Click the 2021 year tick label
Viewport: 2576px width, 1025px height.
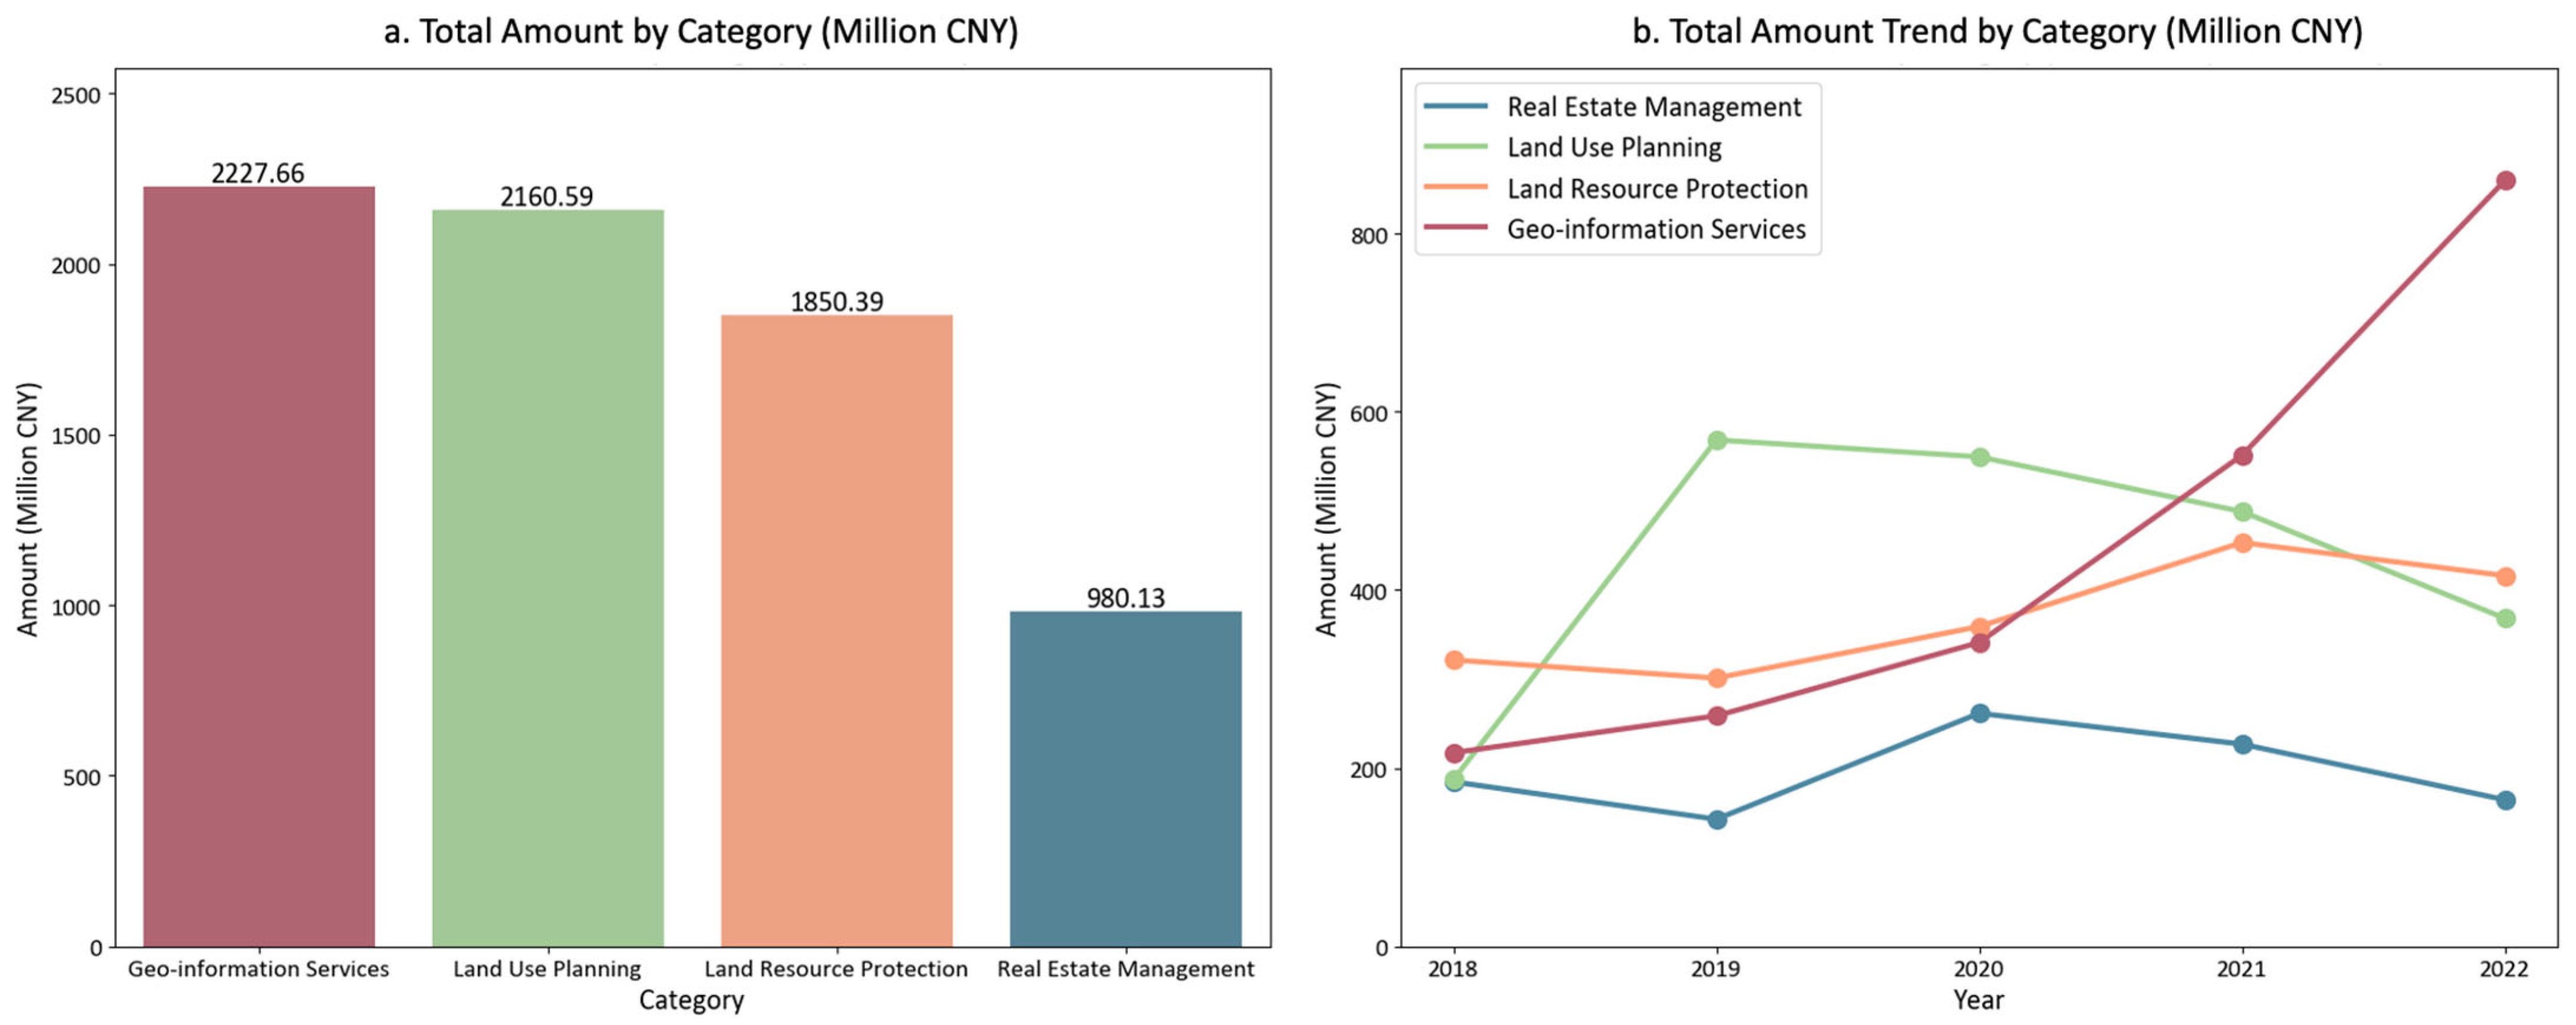[x=2242, y=968]
